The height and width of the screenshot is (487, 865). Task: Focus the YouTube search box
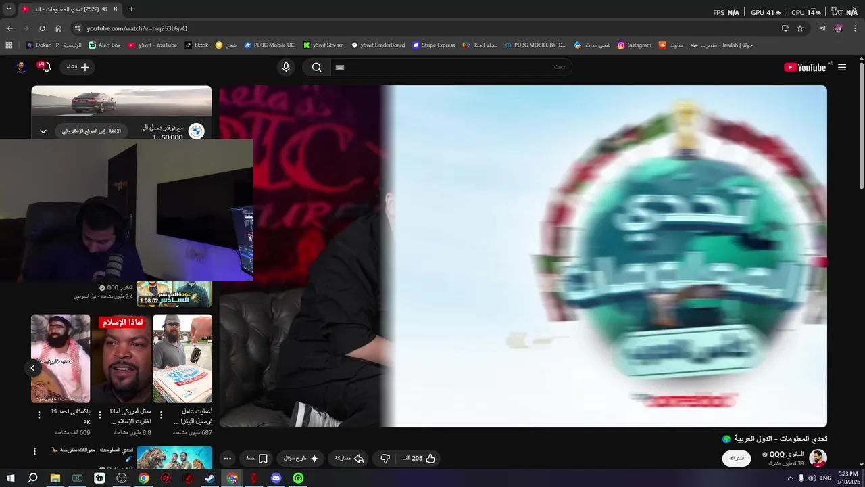451,67
